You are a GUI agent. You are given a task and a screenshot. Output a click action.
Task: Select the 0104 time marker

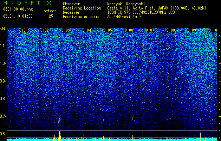pyautogui.click(x=87, y=30)
